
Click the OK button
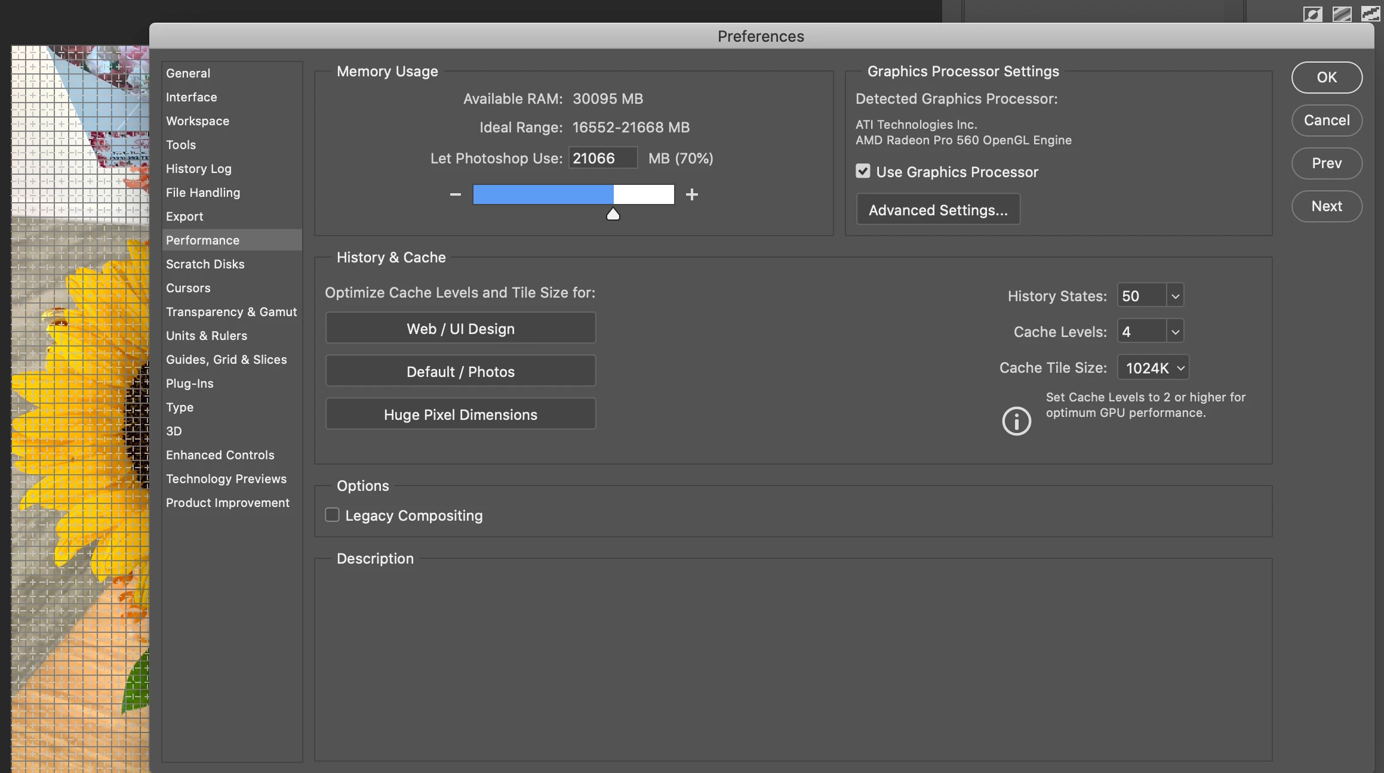point(1327,78)
